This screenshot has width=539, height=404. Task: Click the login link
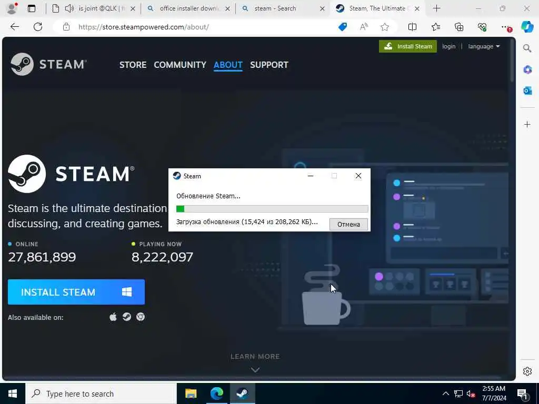448,46
